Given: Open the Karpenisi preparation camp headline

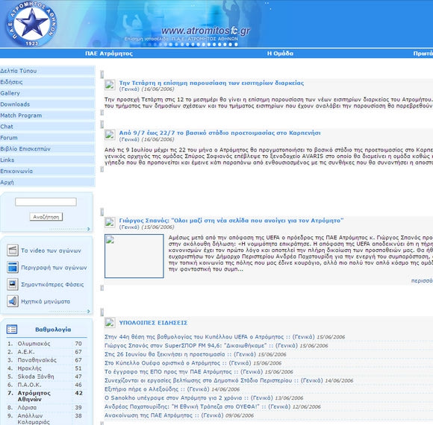Looking at the screenshot, I should 219,133.
